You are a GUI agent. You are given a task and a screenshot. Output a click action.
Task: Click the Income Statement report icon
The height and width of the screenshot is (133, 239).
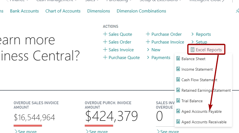[178, 69]
